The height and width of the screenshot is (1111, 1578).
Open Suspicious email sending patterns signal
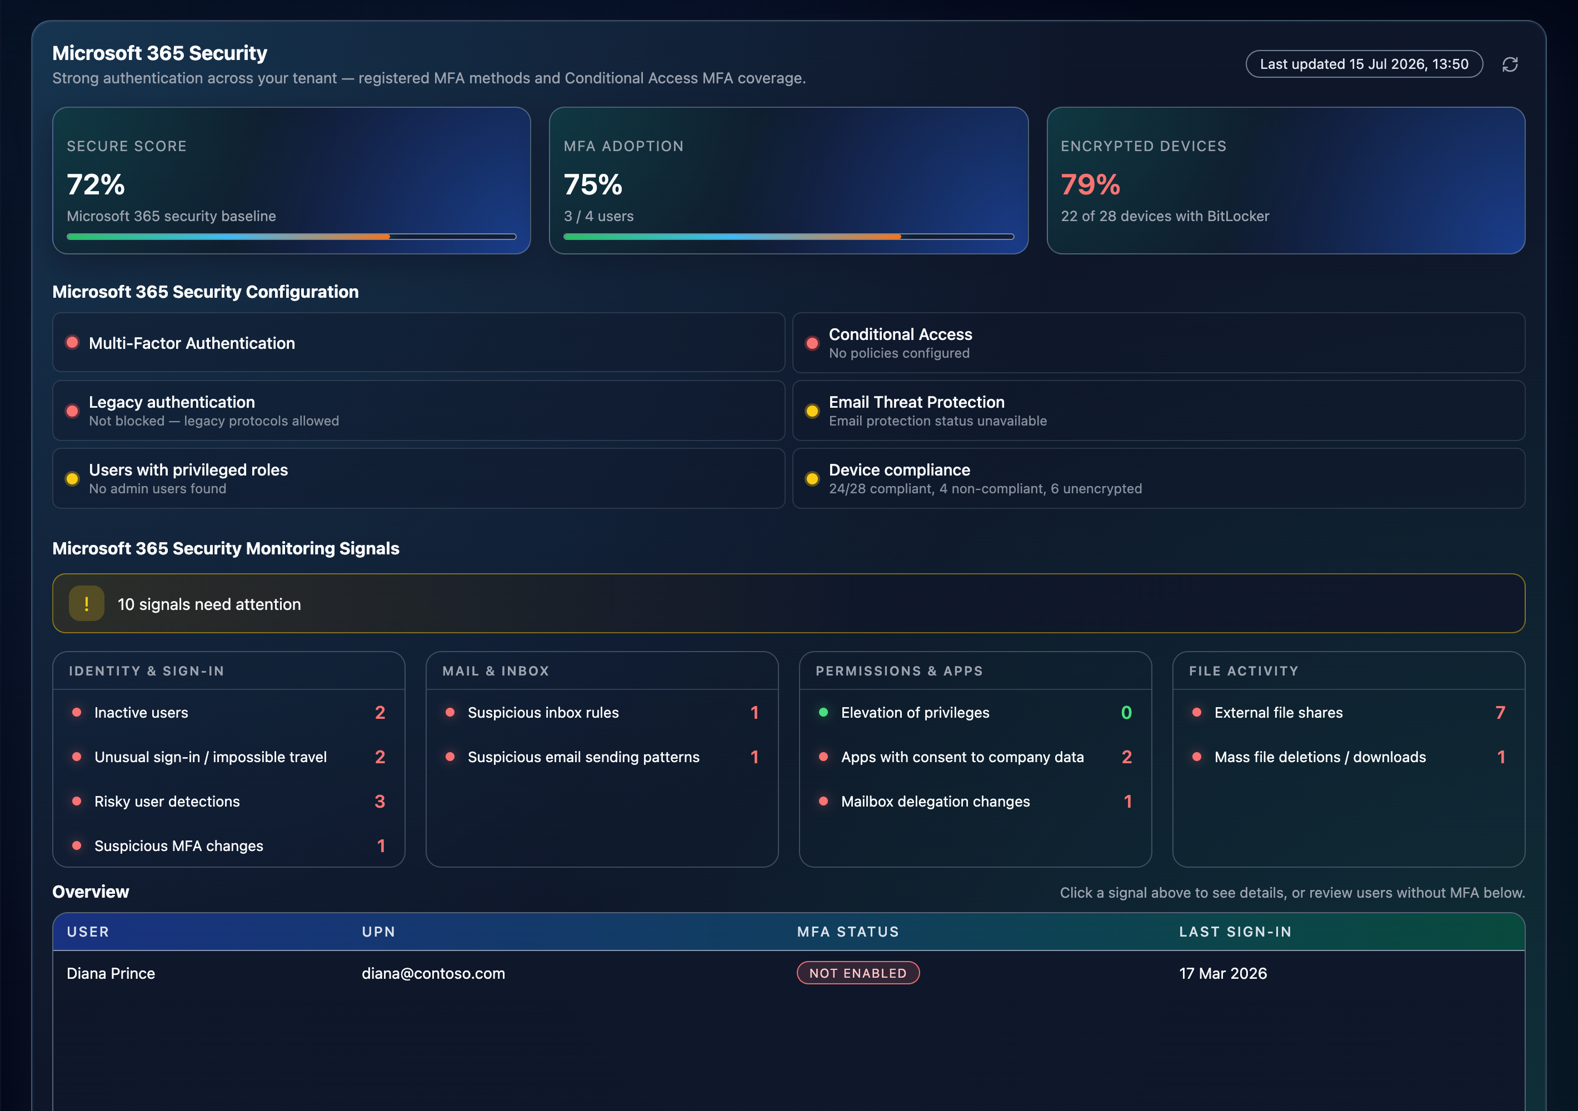click(x=601, y=757)
